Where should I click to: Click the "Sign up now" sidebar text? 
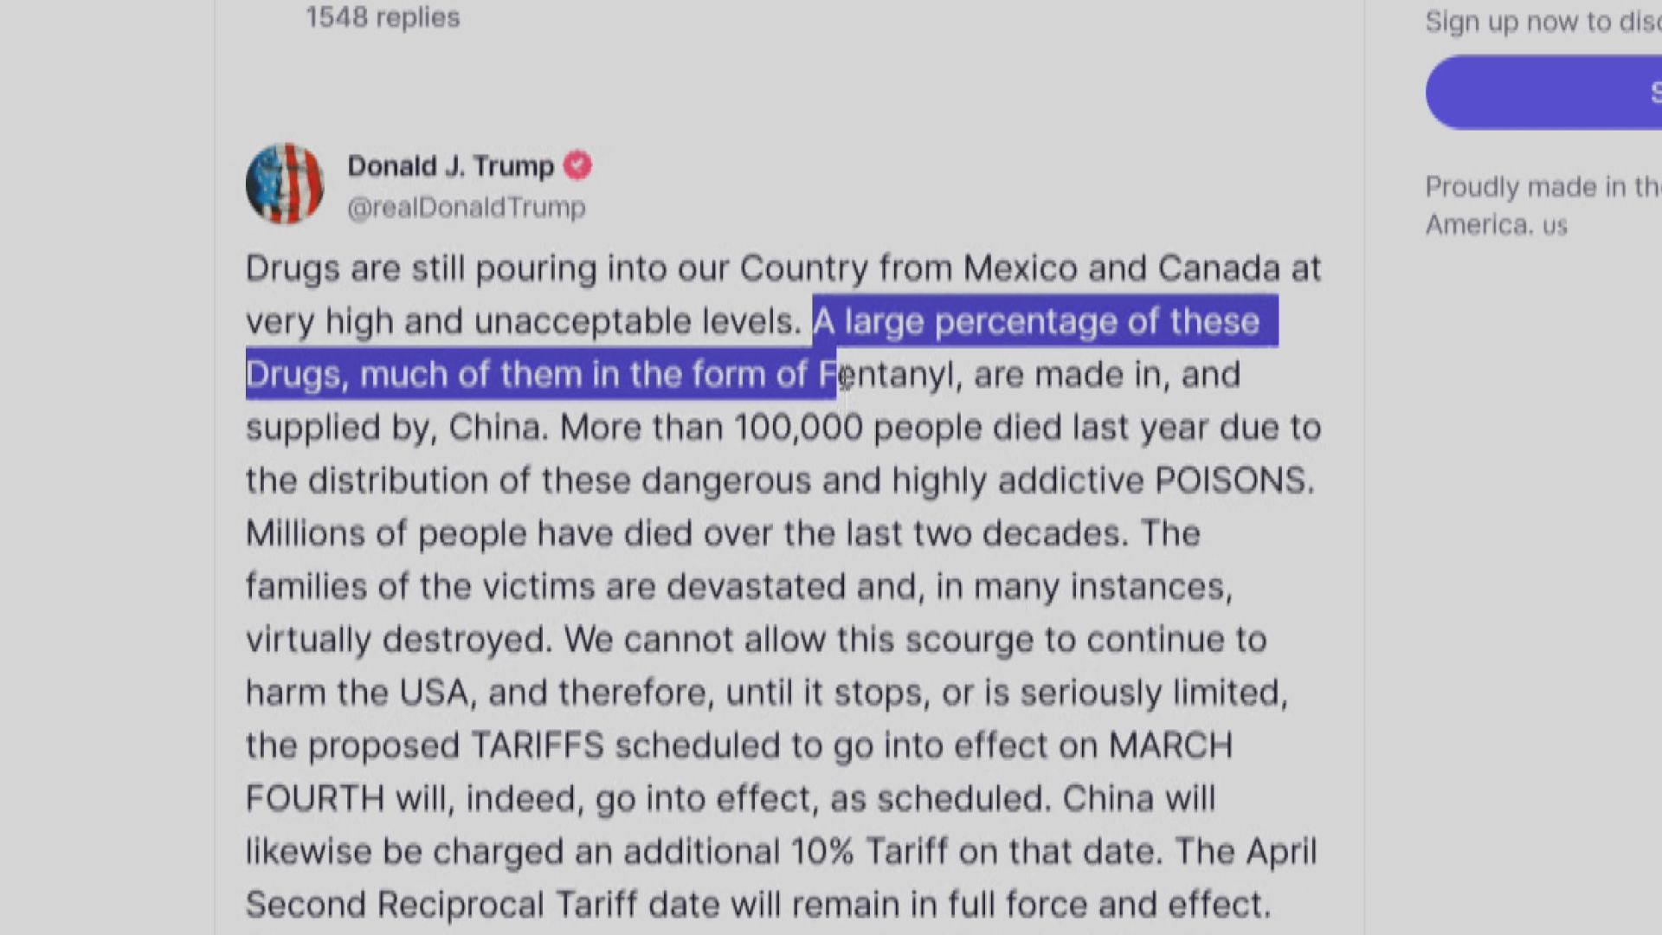tap(1541, 21)
